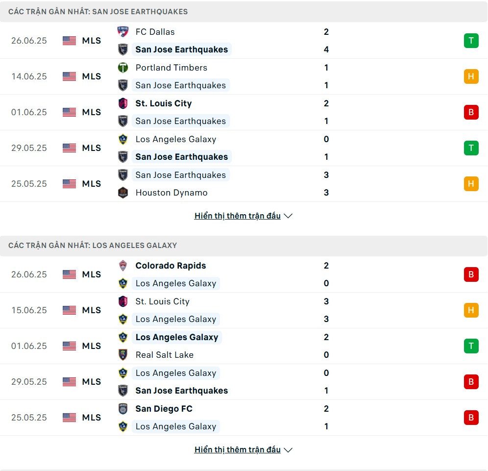Viewport: 488px width, 471px height.
Task: Click the Real Salt Lake crest
Action: tap(123, 355)
